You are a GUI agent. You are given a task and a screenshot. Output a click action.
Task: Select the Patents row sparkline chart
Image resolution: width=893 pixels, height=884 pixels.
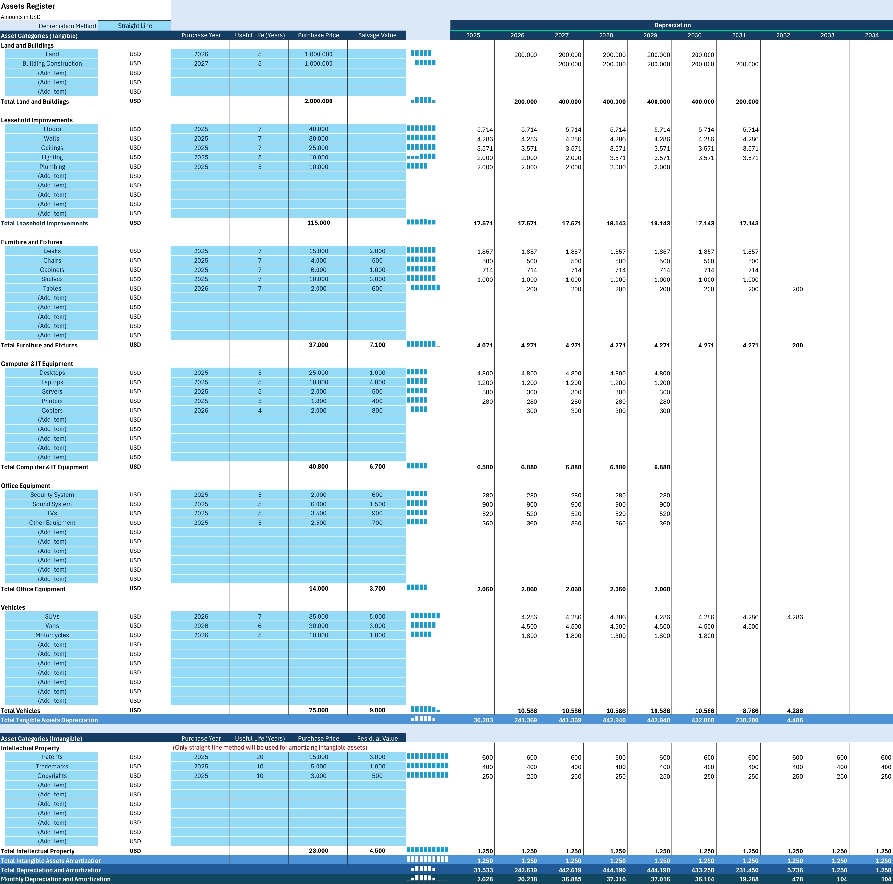427,756
